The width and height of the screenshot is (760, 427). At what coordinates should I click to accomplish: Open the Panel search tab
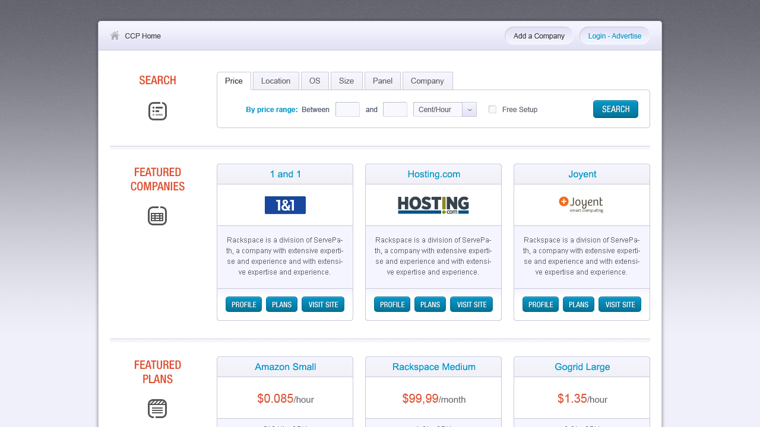pyautogui.click(x=382, y=81)
